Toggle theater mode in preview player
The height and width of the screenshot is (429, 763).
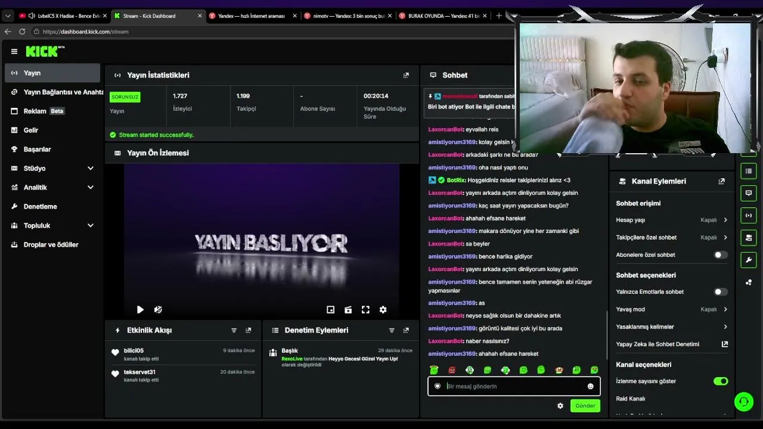point(348,310)
